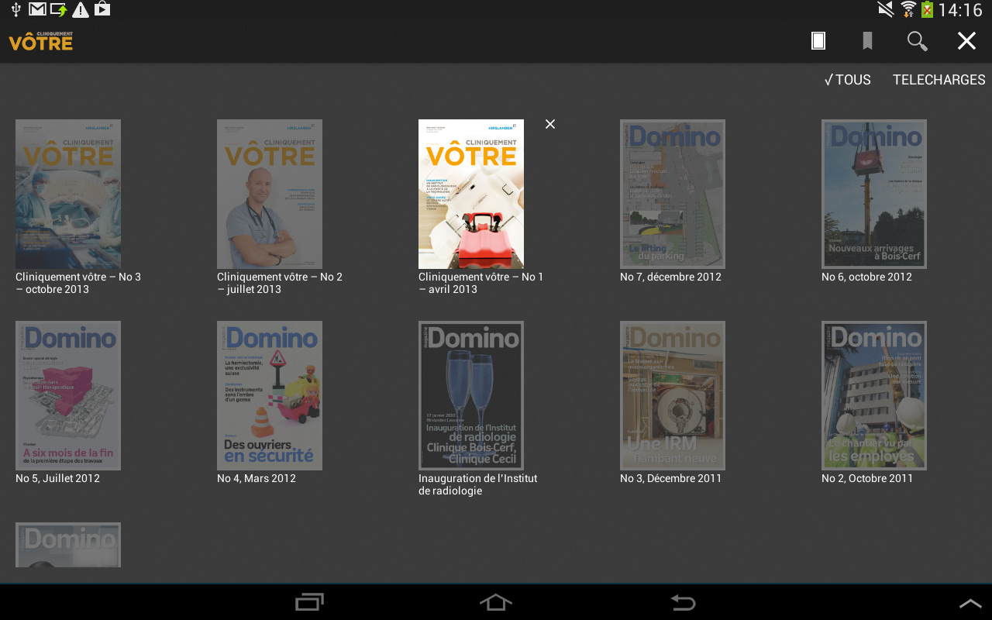Click the label 'No 7, décembre 2012'

(670, 277)
